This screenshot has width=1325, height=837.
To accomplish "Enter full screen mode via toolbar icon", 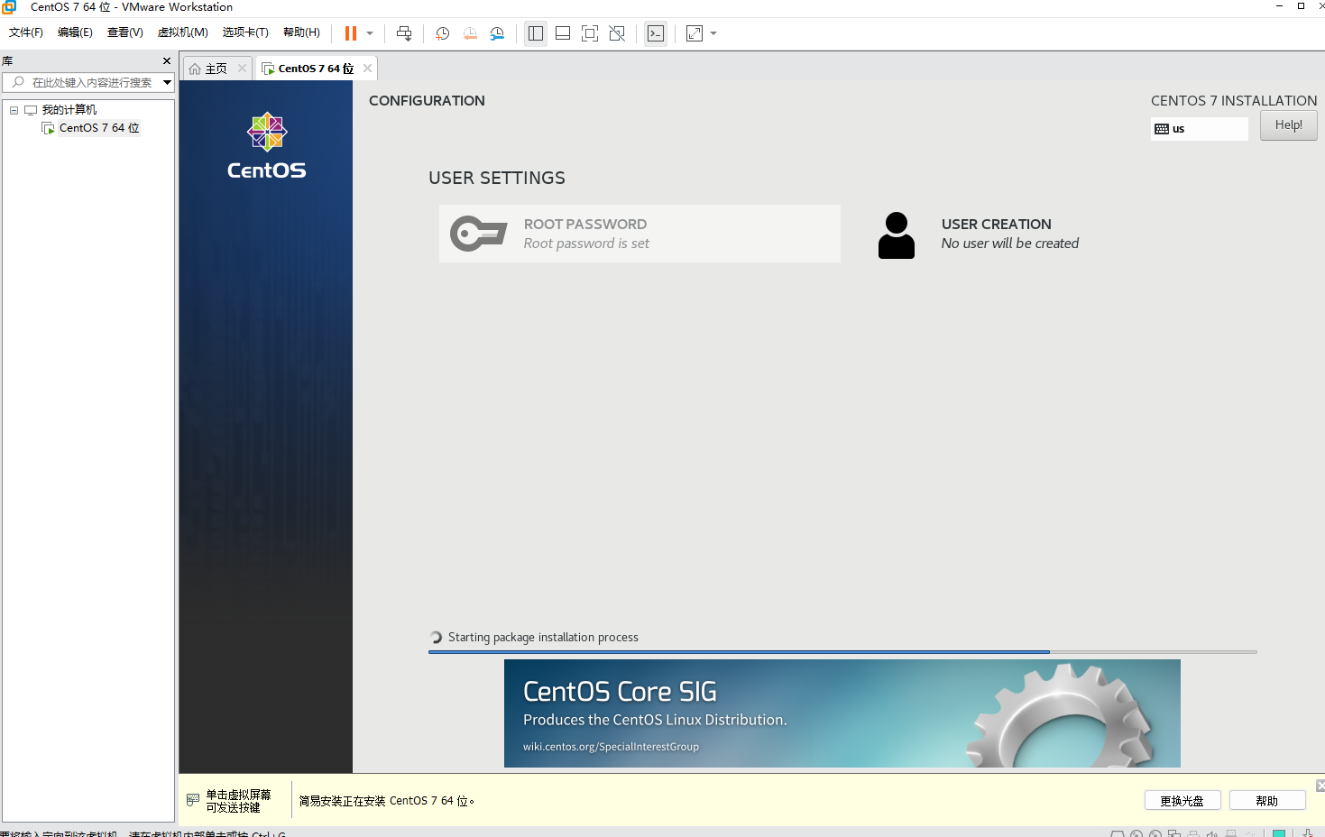I will click(x=590, y=33).
